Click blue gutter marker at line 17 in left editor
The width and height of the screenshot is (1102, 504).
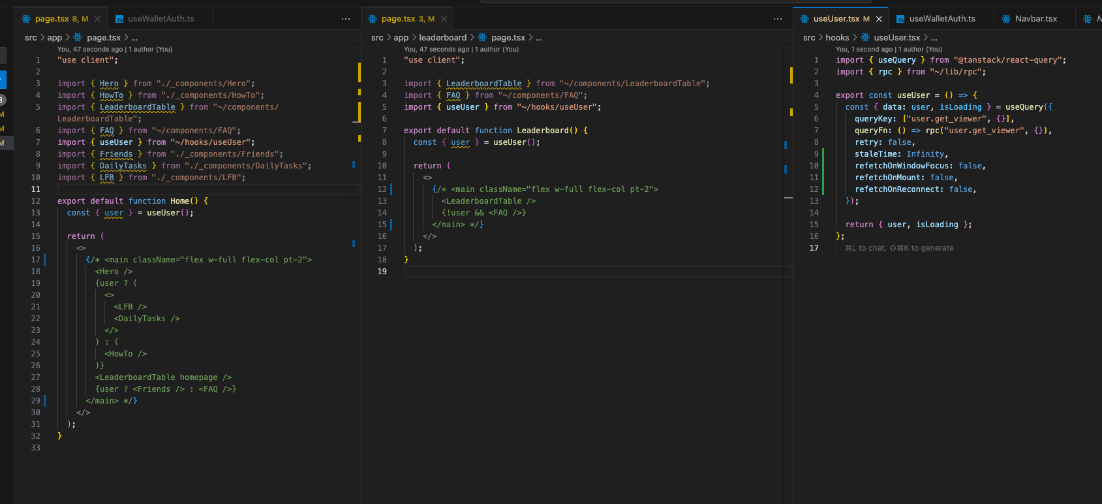[44, 260]
